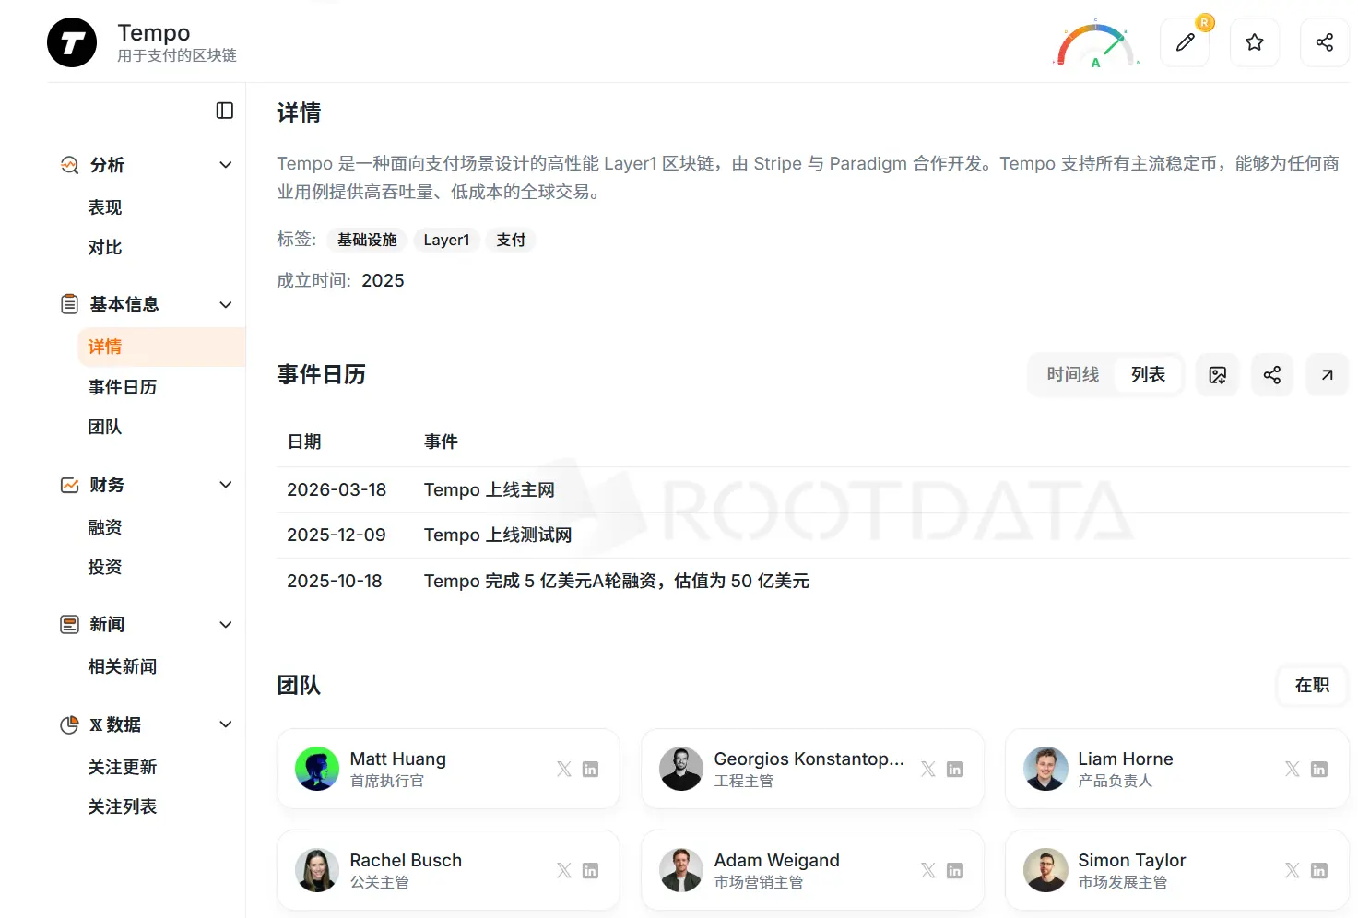Go to 关注列表 in sidebar
Viewport: 1358px width, 918px height.
[123, 806]
